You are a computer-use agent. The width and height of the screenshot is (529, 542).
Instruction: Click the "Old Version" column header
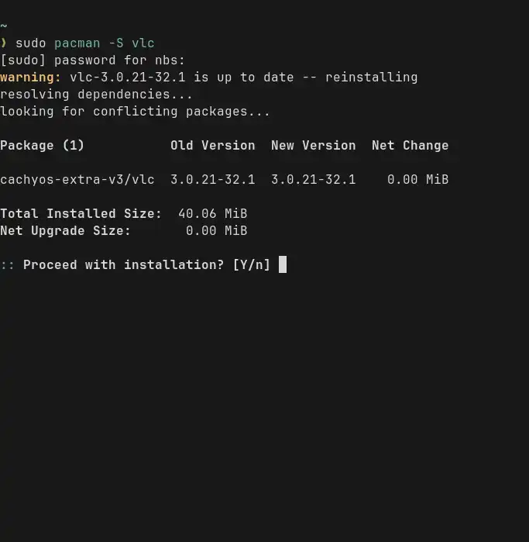pos(212,146)
